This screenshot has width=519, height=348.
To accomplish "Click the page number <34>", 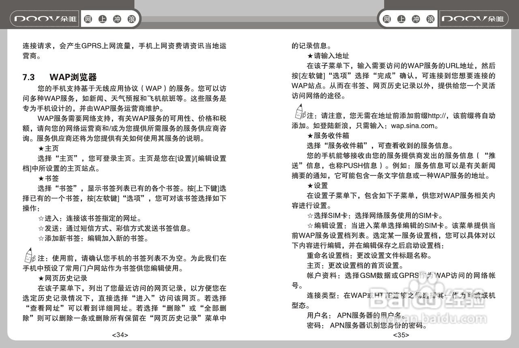I will pyautogui.click(x=120, y=335).
